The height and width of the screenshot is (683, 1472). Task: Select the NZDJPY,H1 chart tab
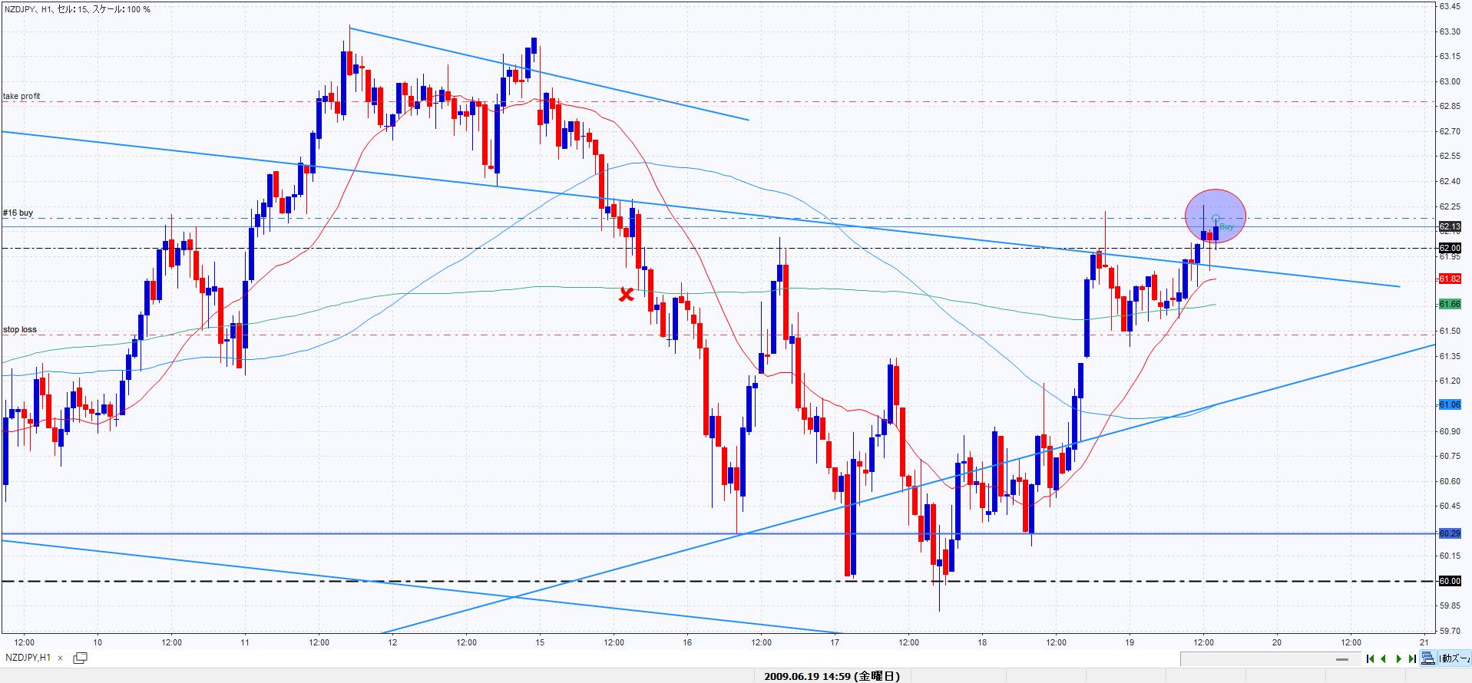[28, 658]
